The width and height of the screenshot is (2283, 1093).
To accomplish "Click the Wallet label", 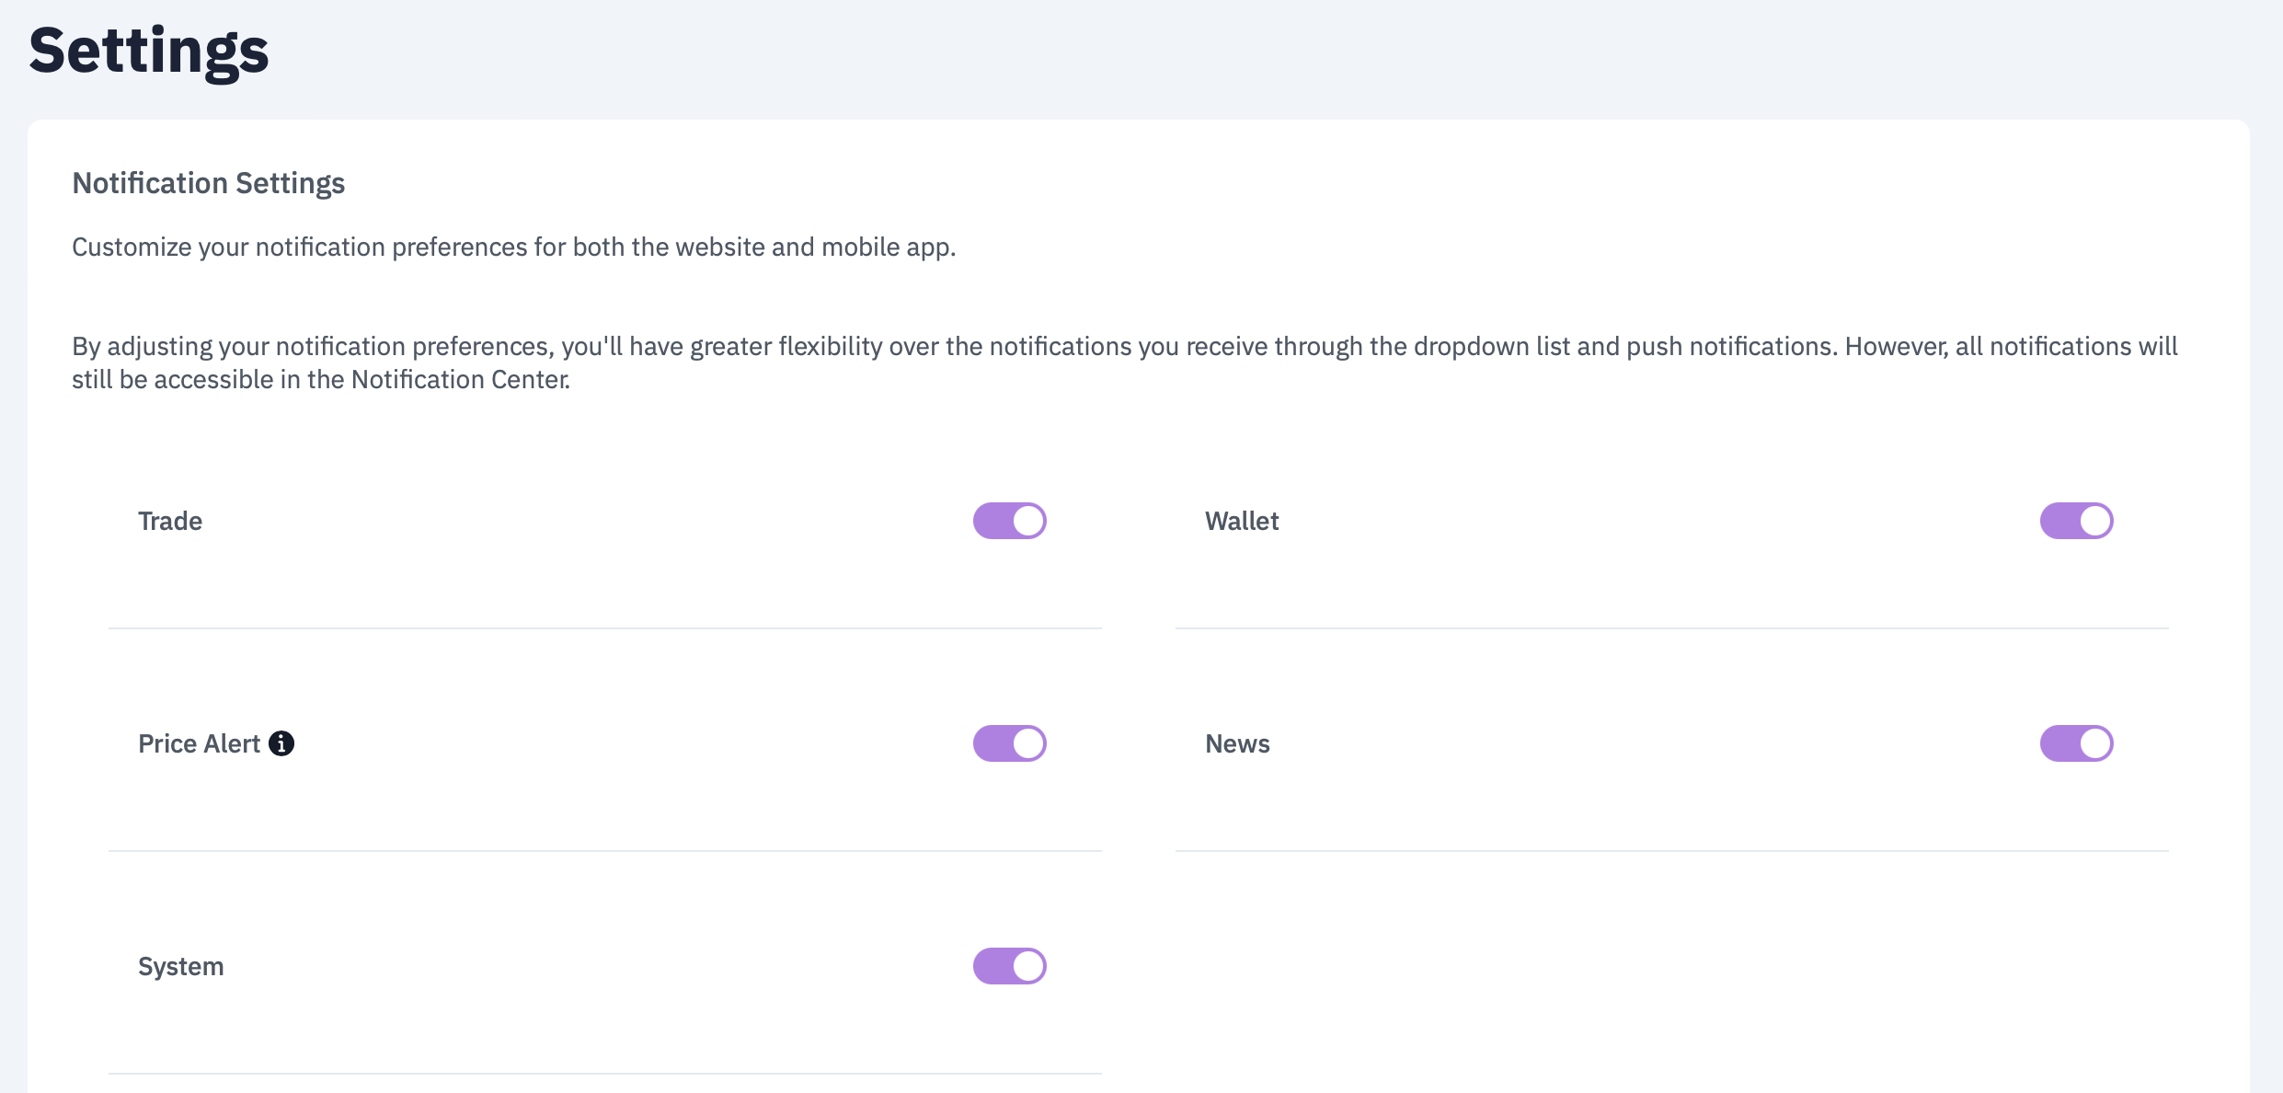I will pos(1242,521).
